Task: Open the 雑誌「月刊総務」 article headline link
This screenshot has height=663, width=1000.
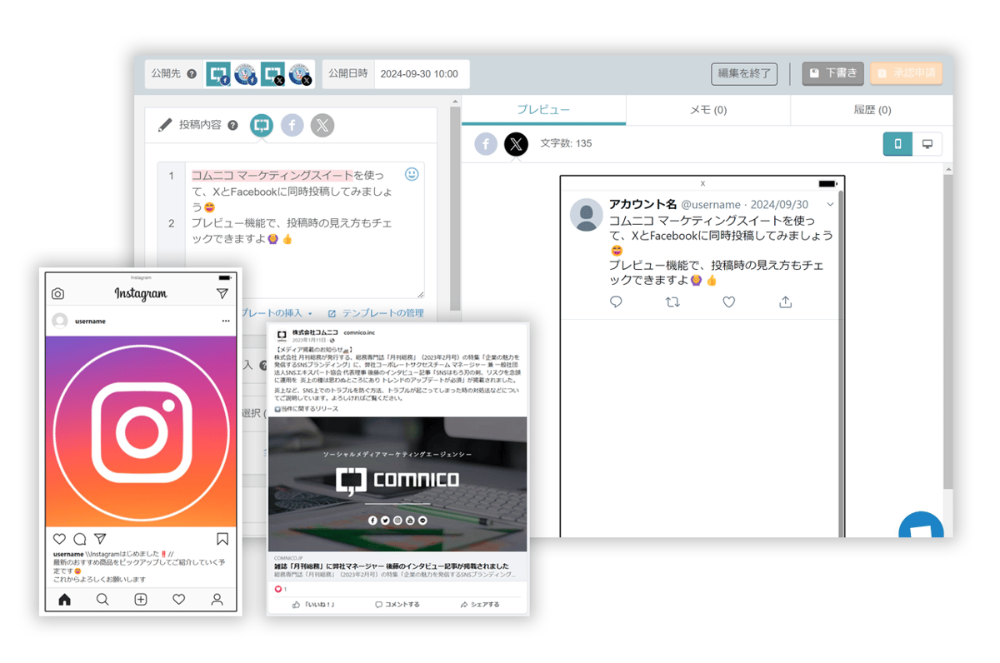Action: tap(391, 566)
